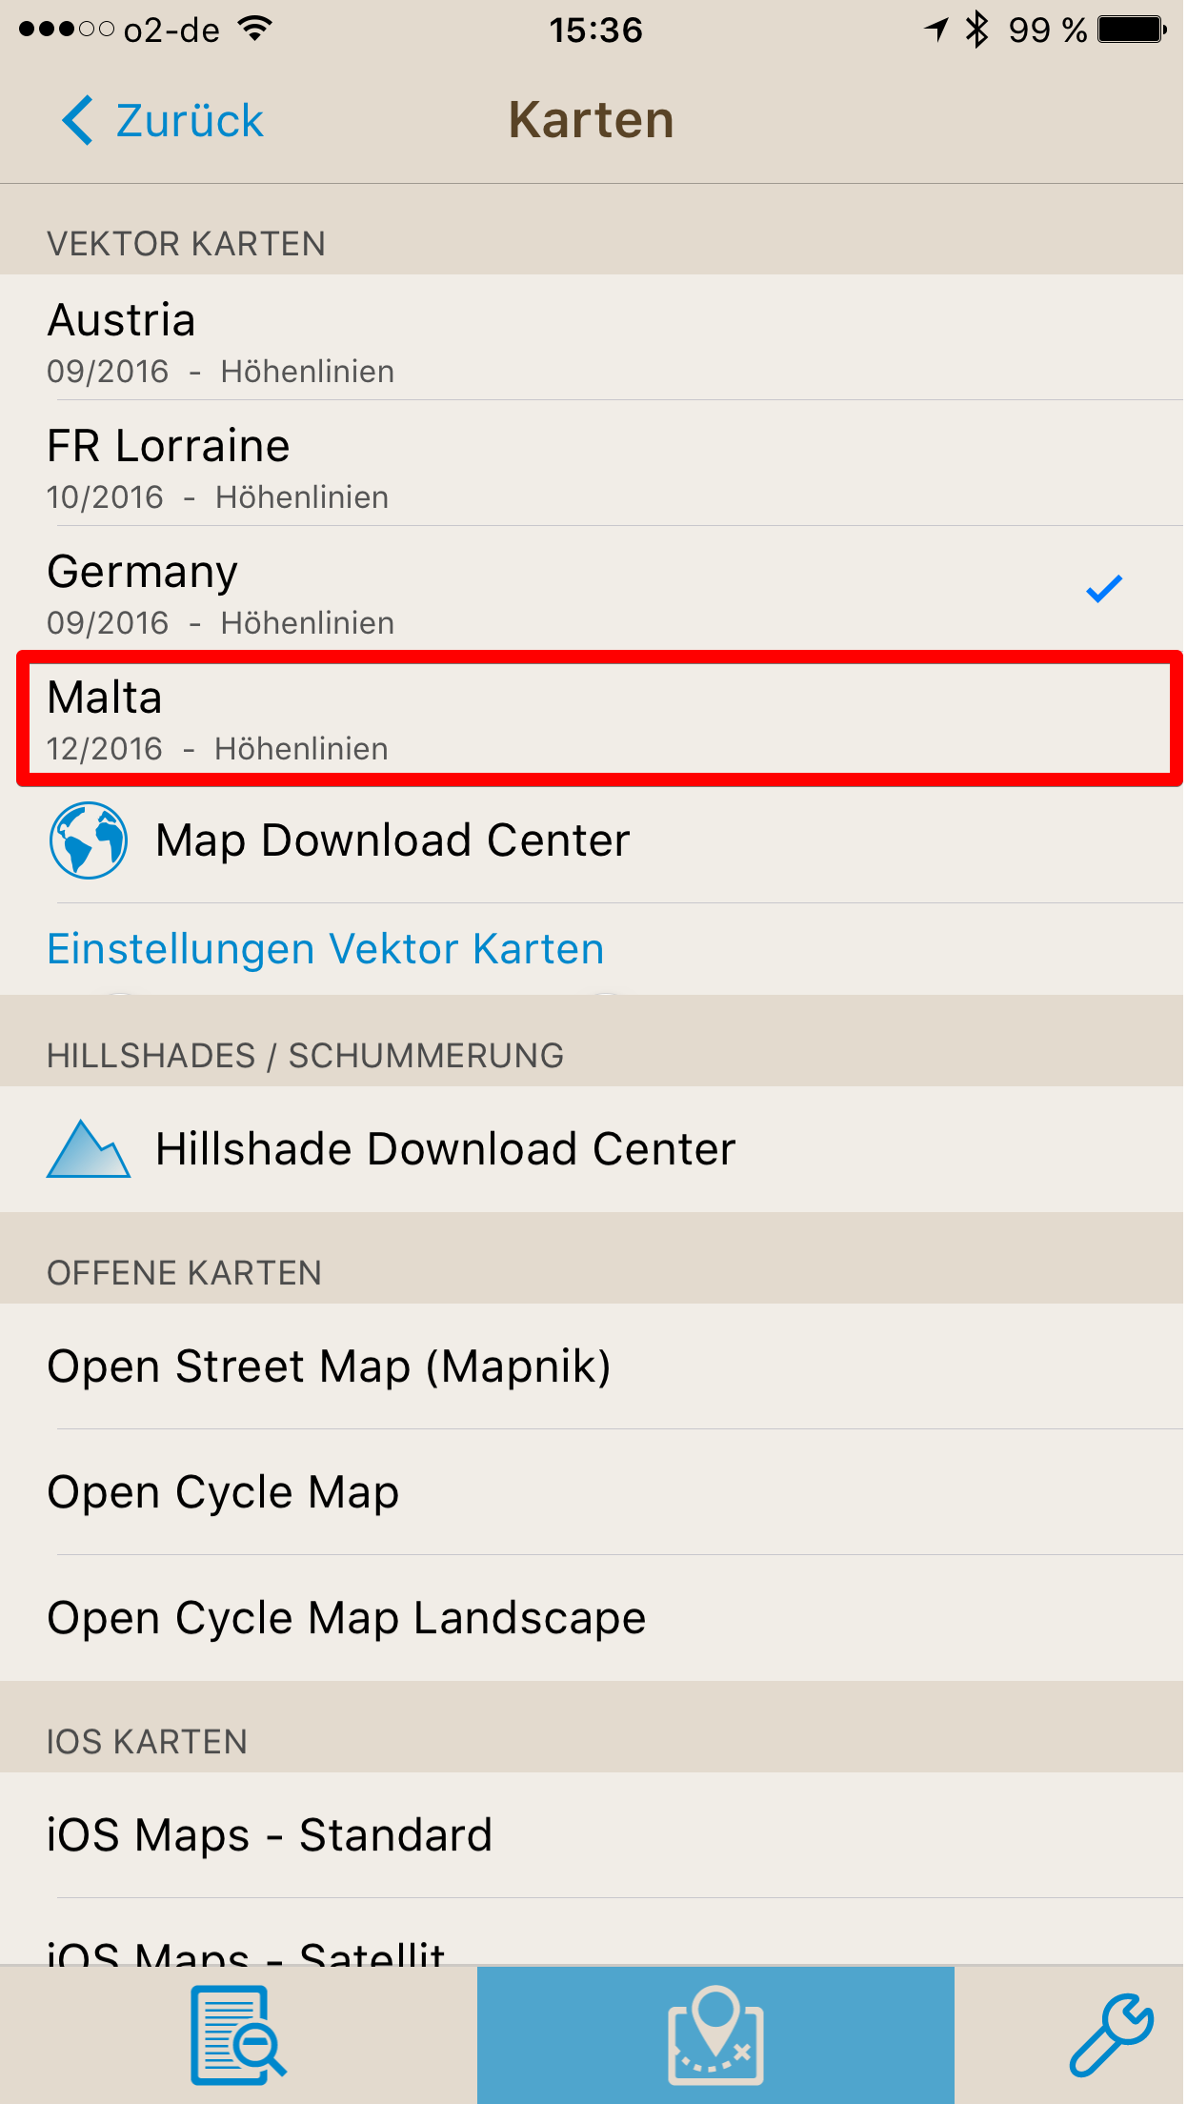Tap the globe icon for Map Download Center

(89, 840)
